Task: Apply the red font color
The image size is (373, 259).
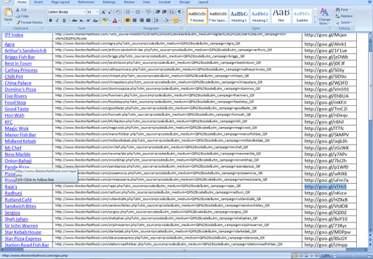Action: (x=115, y=20)
